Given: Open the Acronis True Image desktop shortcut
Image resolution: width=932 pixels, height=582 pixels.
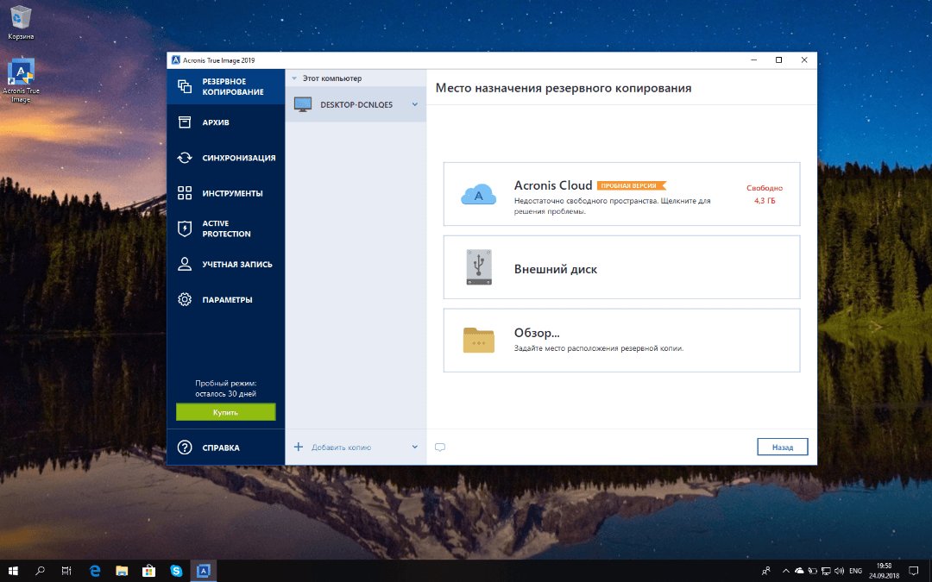Looking at the screenshot, I should click(x=21, y=81).
